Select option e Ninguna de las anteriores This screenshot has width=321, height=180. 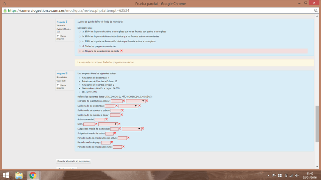click(x=79, y=51)
